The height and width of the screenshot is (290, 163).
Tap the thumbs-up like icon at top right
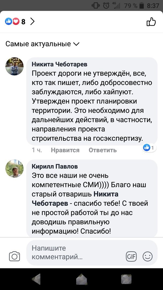[x=151, y=22]
